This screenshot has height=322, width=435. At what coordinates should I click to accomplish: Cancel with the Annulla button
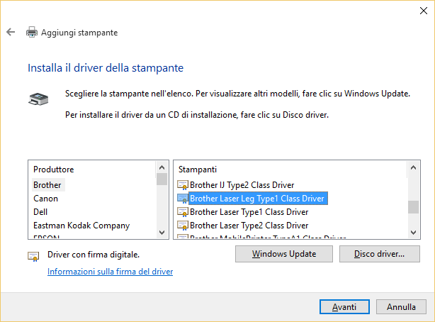point(401,306)
